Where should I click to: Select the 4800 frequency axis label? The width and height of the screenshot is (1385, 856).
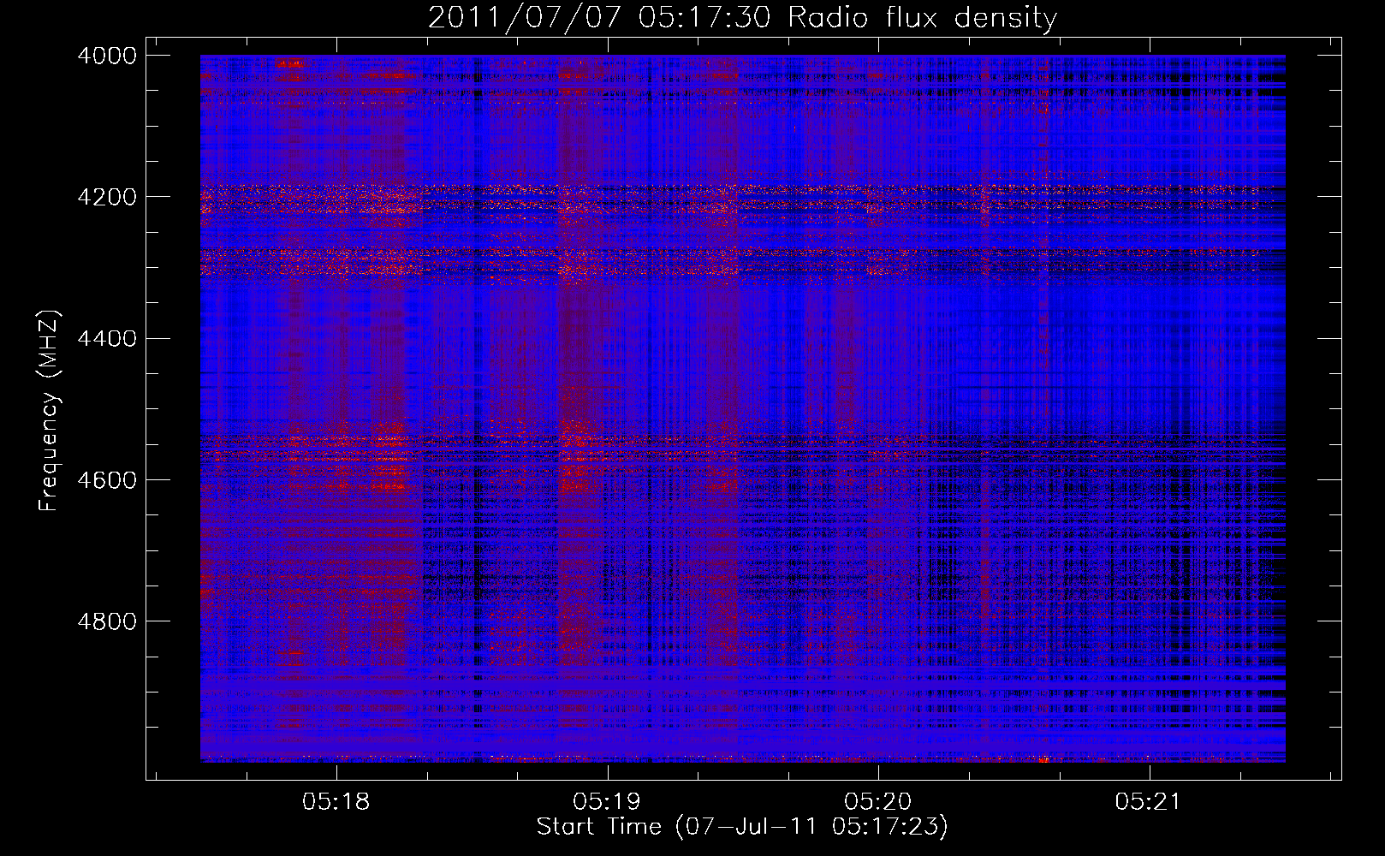coord(107,621)
